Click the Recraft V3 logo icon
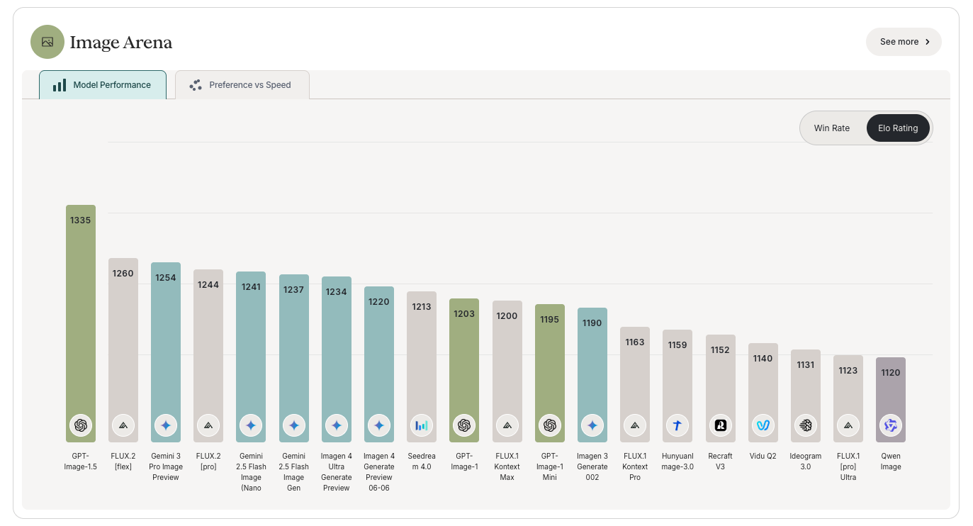Screen dimensions: 973x526 point(720,425)
